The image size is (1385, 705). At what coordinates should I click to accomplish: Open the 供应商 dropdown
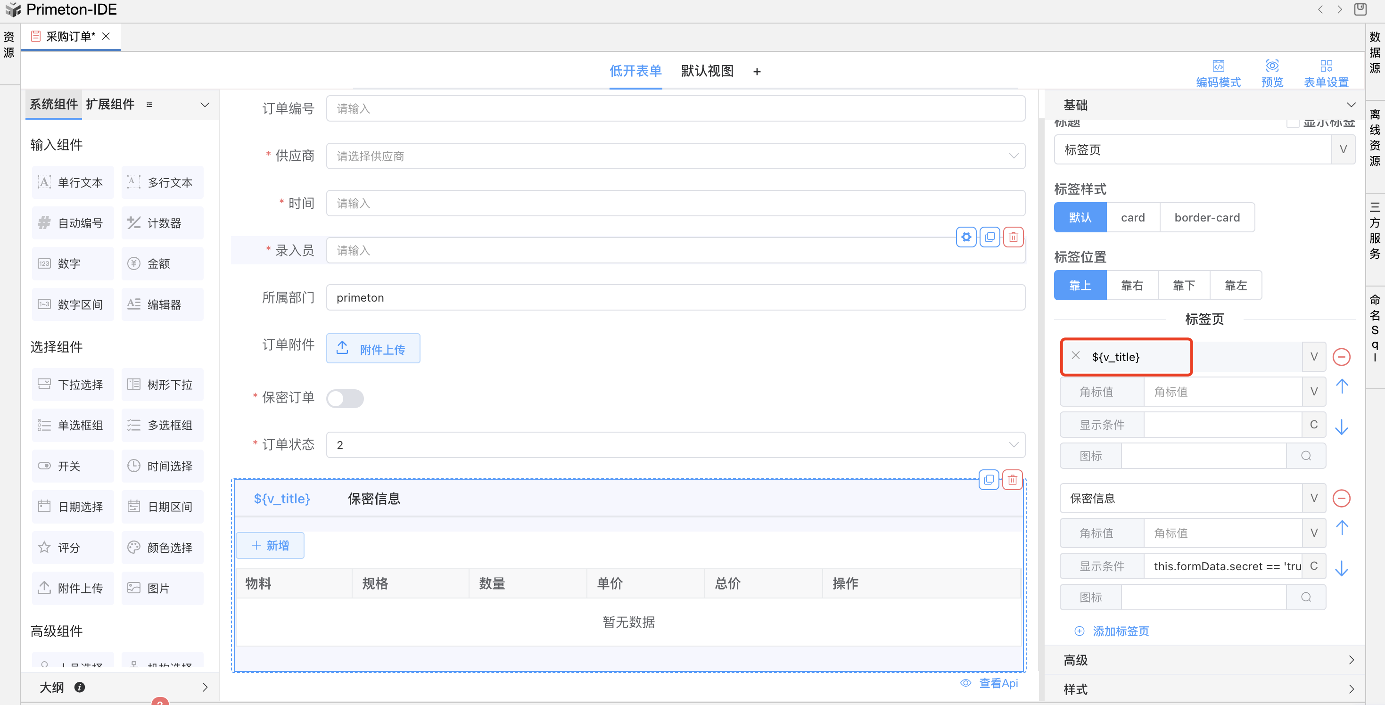pos(675,156)
